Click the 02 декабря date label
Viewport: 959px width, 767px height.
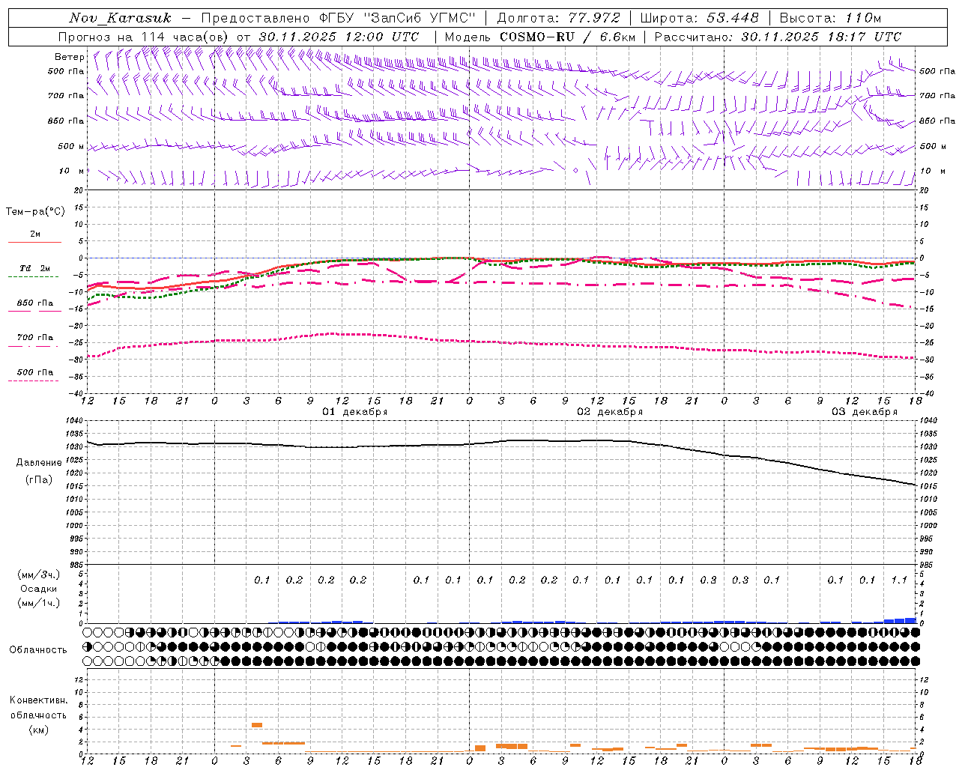pos(610,411)
